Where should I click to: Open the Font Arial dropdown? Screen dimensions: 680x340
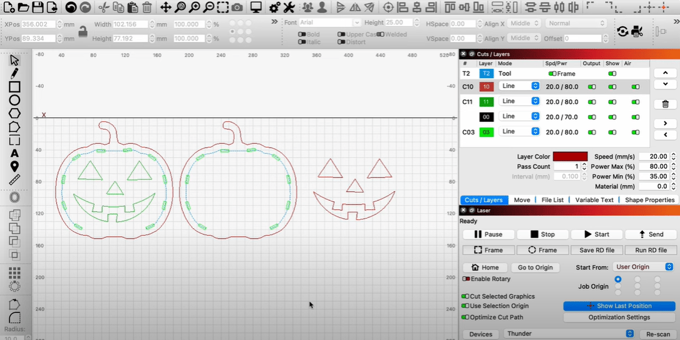click(x=329, y=22)
